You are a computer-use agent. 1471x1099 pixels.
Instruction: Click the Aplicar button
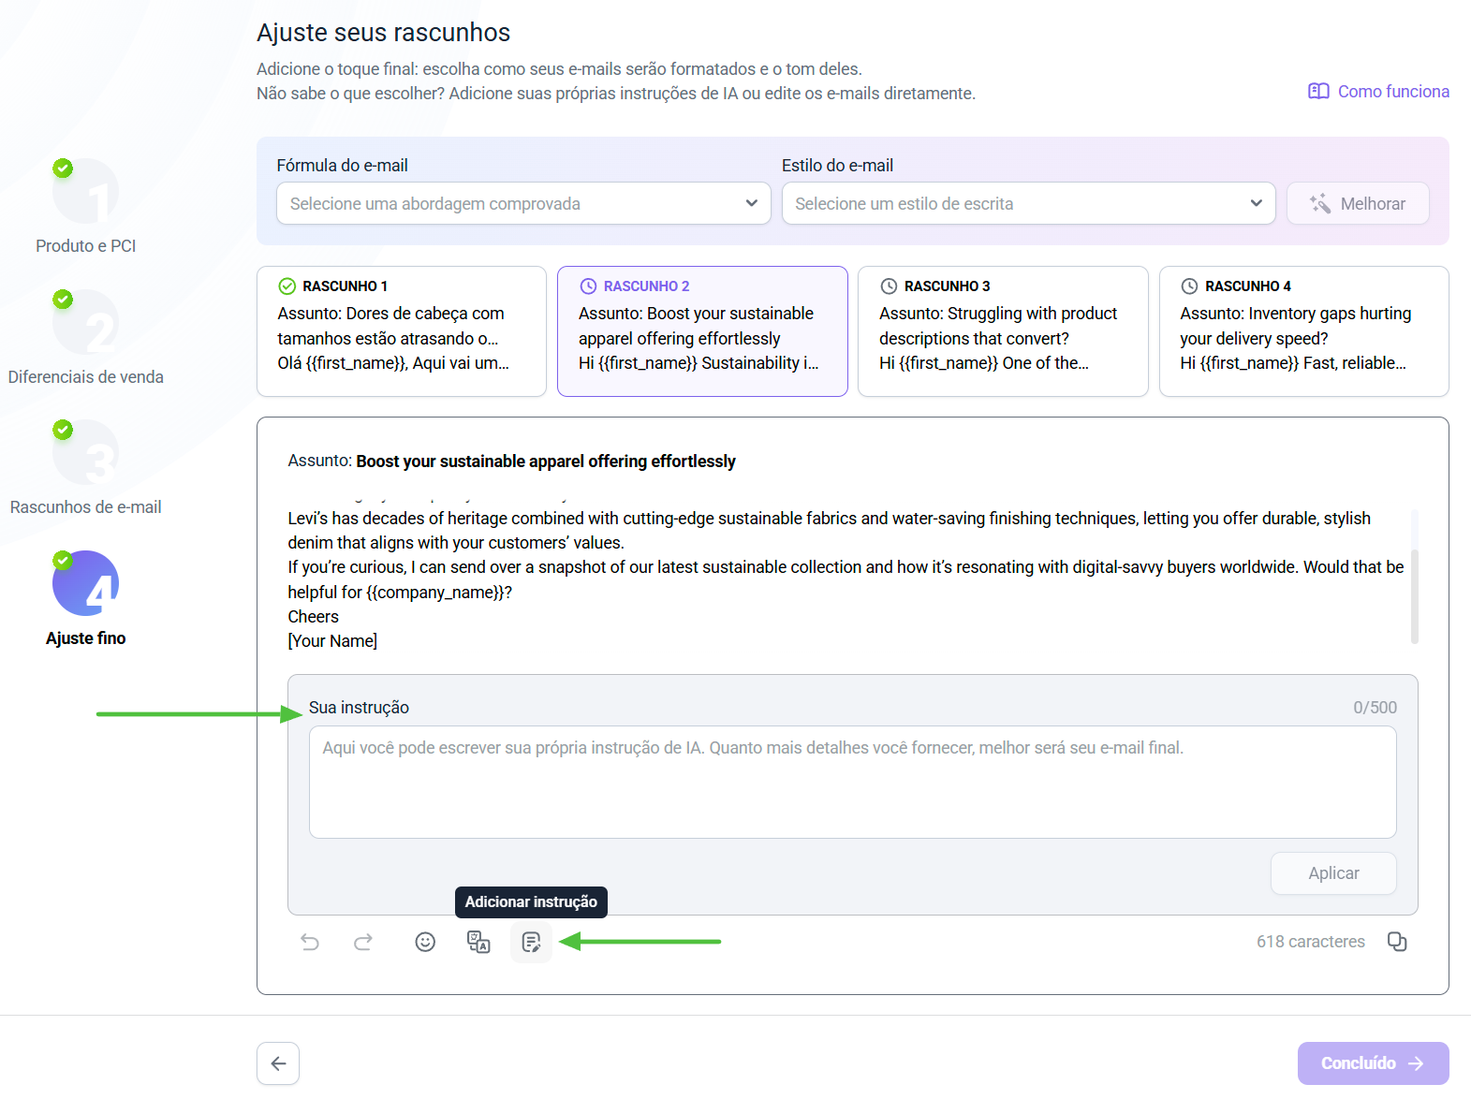[1333, 873]
